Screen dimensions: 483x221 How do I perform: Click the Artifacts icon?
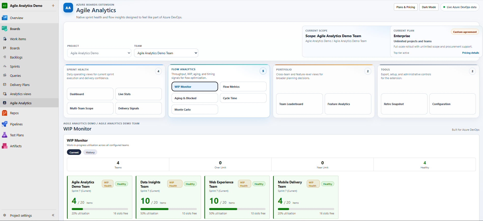pos(5,146)
